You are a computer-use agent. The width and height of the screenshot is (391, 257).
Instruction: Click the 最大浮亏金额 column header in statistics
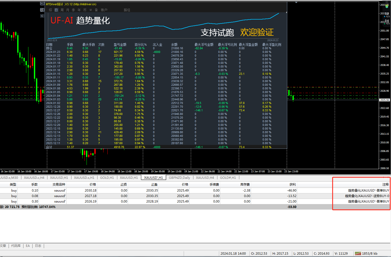[x=204, y=45]
